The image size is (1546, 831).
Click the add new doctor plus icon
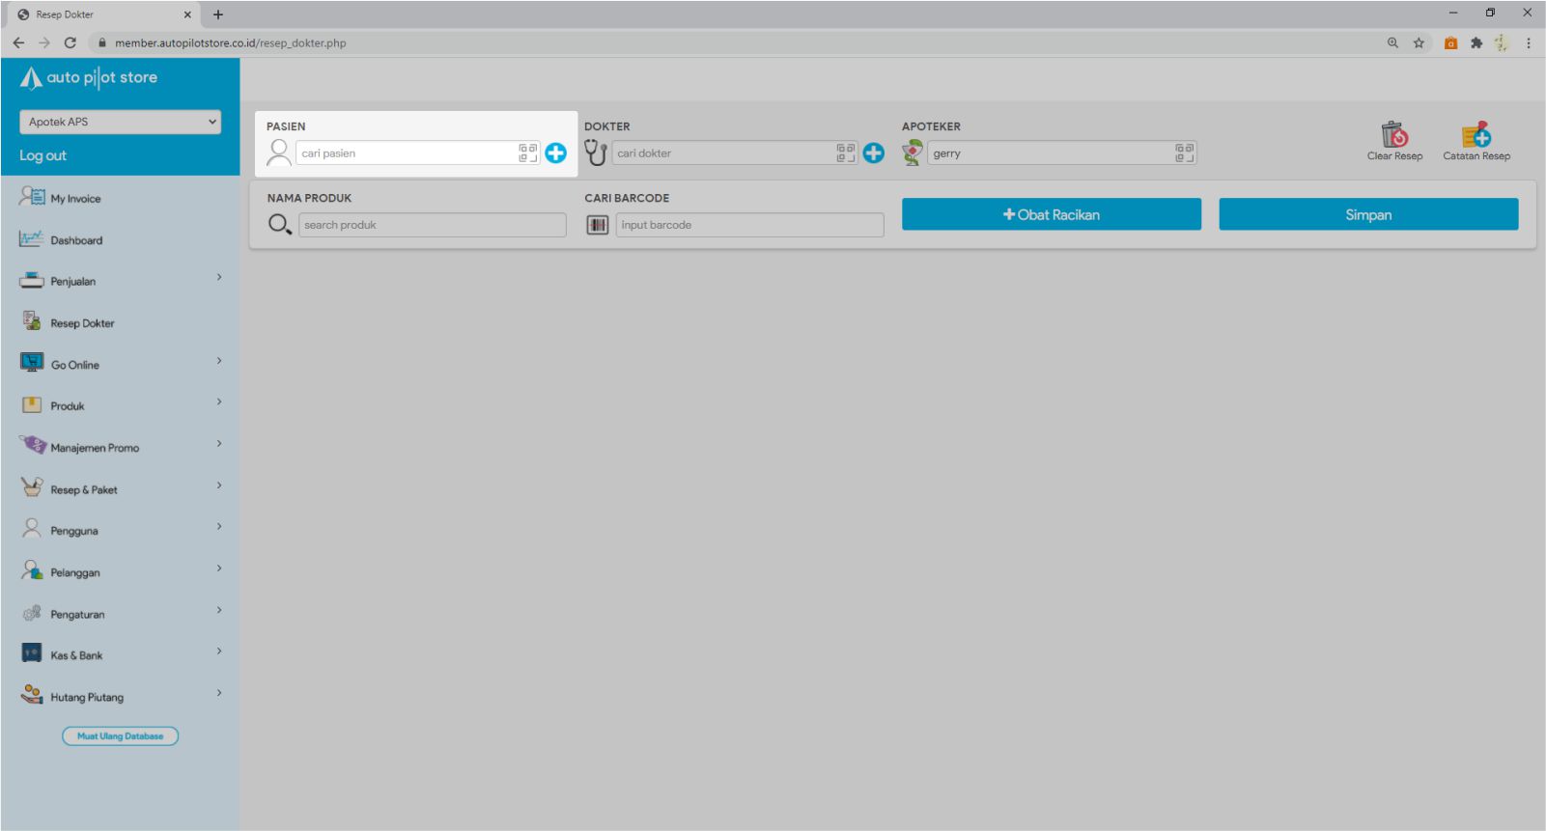(x=873, y=153)
